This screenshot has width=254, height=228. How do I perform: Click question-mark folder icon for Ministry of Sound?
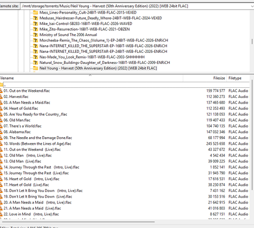tap(36, 35)
